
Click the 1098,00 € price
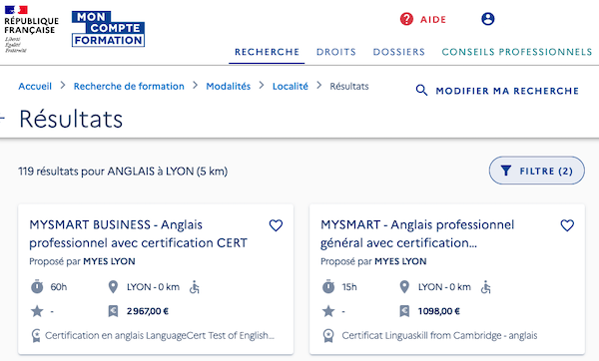pos(439,311)
